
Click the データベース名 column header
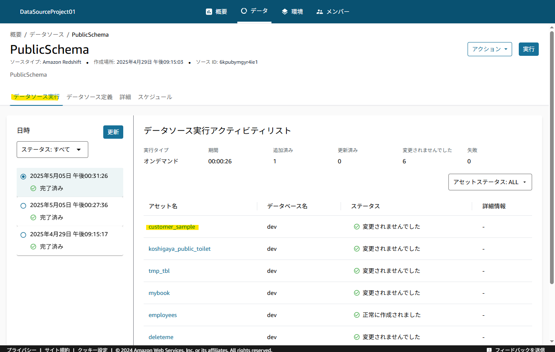click(x=287, y=206)
